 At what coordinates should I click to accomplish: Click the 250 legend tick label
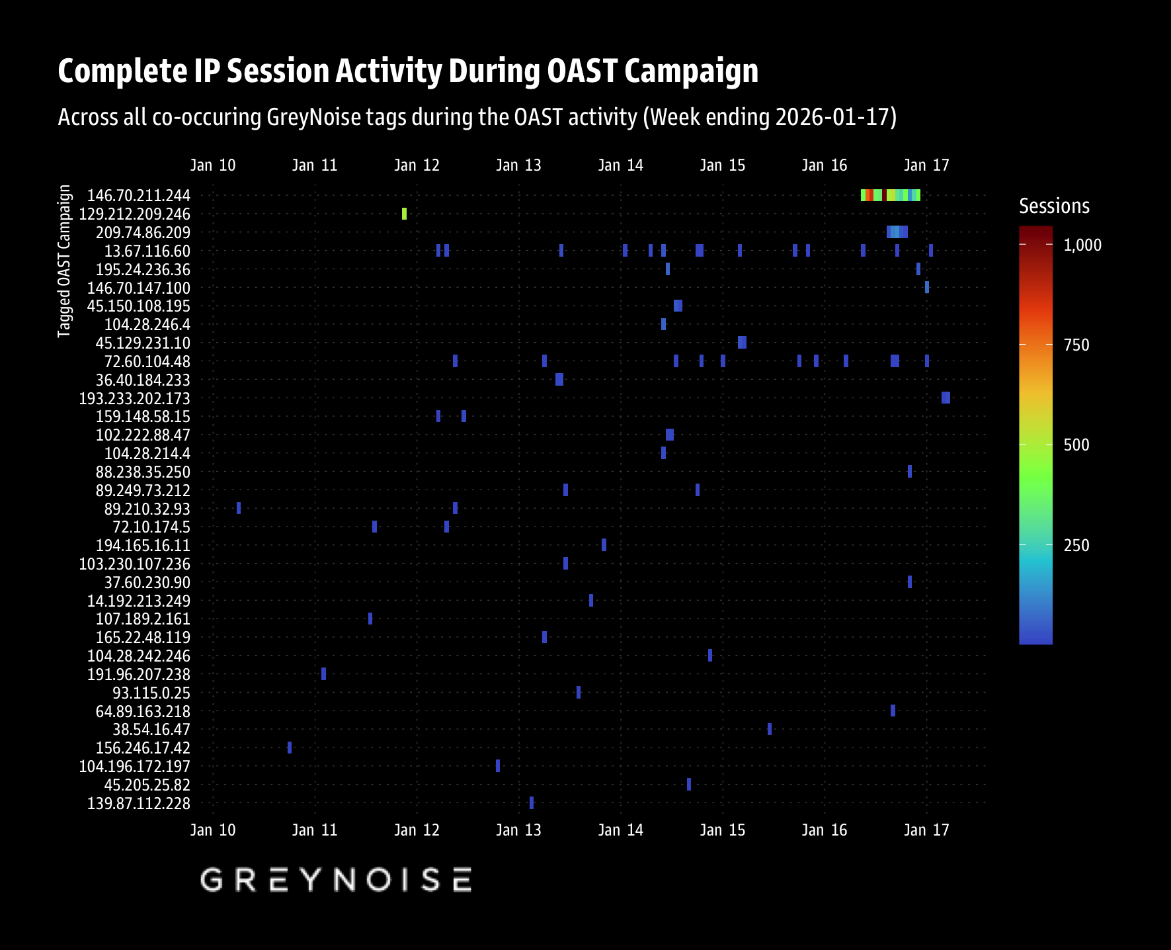tap(1076, 546)
